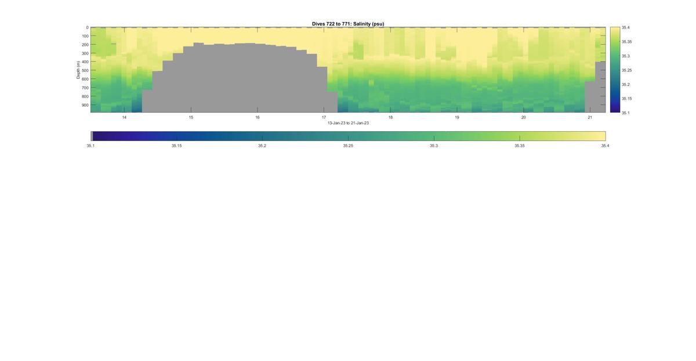The image size is (696, 361).
Task: Select '35.35' under the horizontal colorbar
Action: pos(520,146)
